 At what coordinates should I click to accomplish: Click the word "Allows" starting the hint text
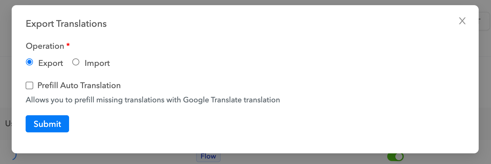pos(37,100)
